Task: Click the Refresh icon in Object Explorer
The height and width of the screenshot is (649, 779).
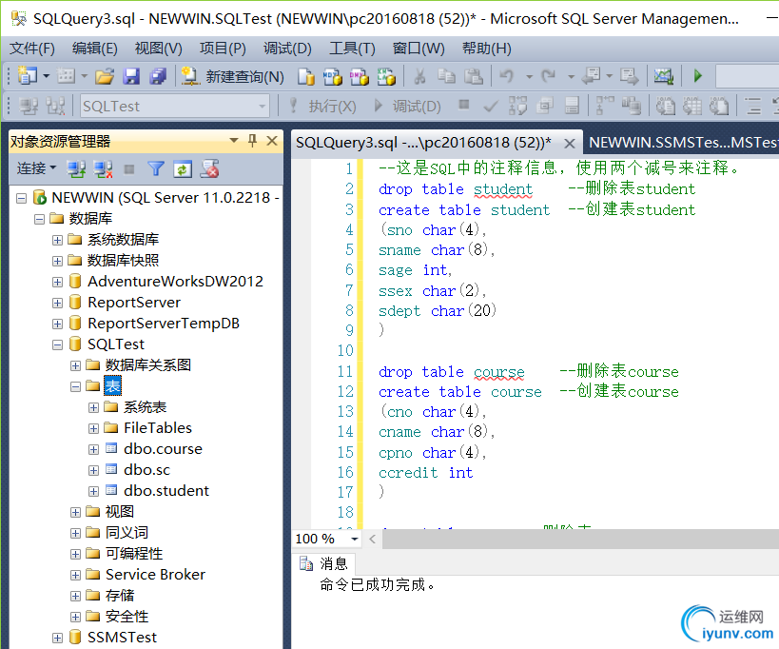Action: coord(183,169)
